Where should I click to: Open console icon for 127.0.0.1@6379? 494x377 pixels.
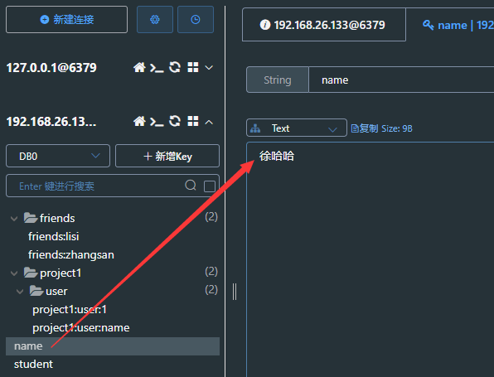tap(157, 68)
